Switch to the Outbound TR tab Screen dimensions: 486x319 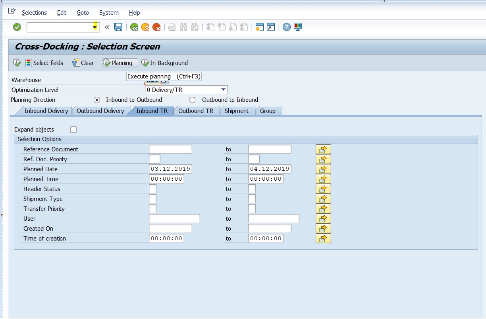(x=196, y=111)
